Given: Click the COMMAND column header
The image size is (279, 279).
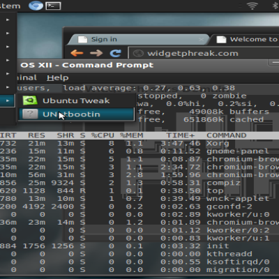Looking at the screenshot, I should point(227,135).
